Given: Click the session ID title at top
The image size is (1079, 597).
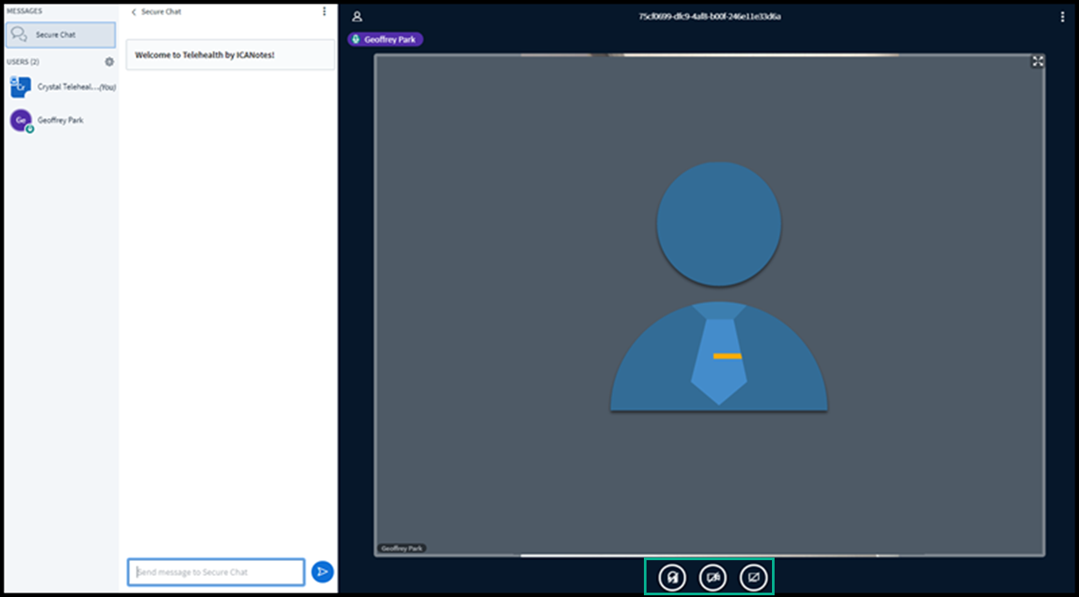Looking at the screenshot, I should point(709,17).
